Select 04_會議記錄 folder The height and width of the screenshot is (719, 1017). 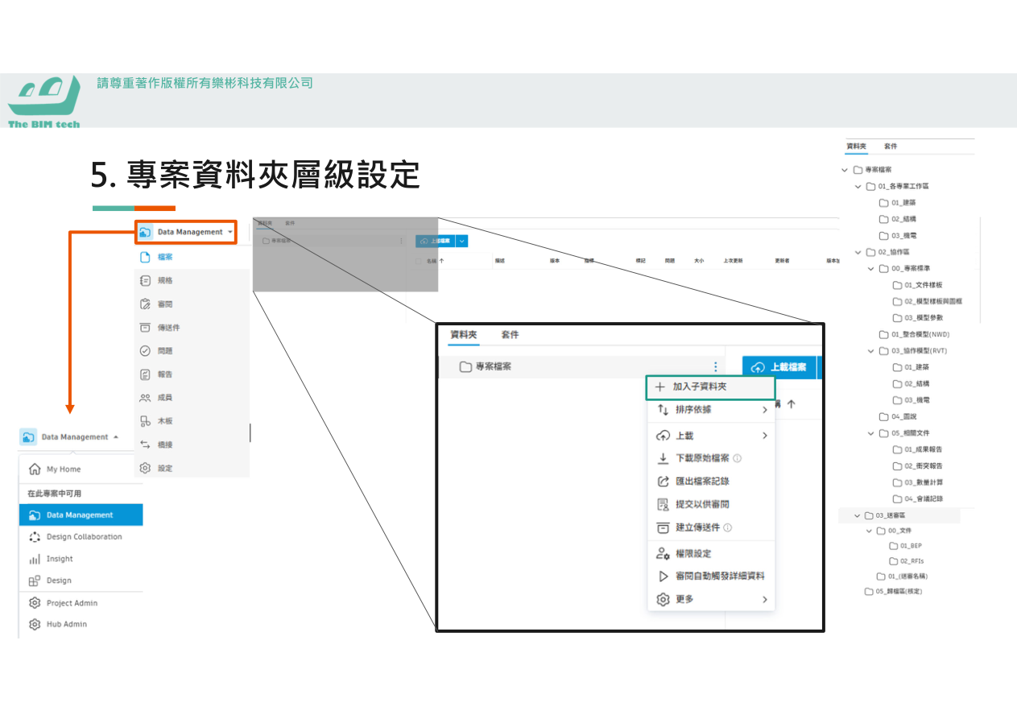point(918,499)
